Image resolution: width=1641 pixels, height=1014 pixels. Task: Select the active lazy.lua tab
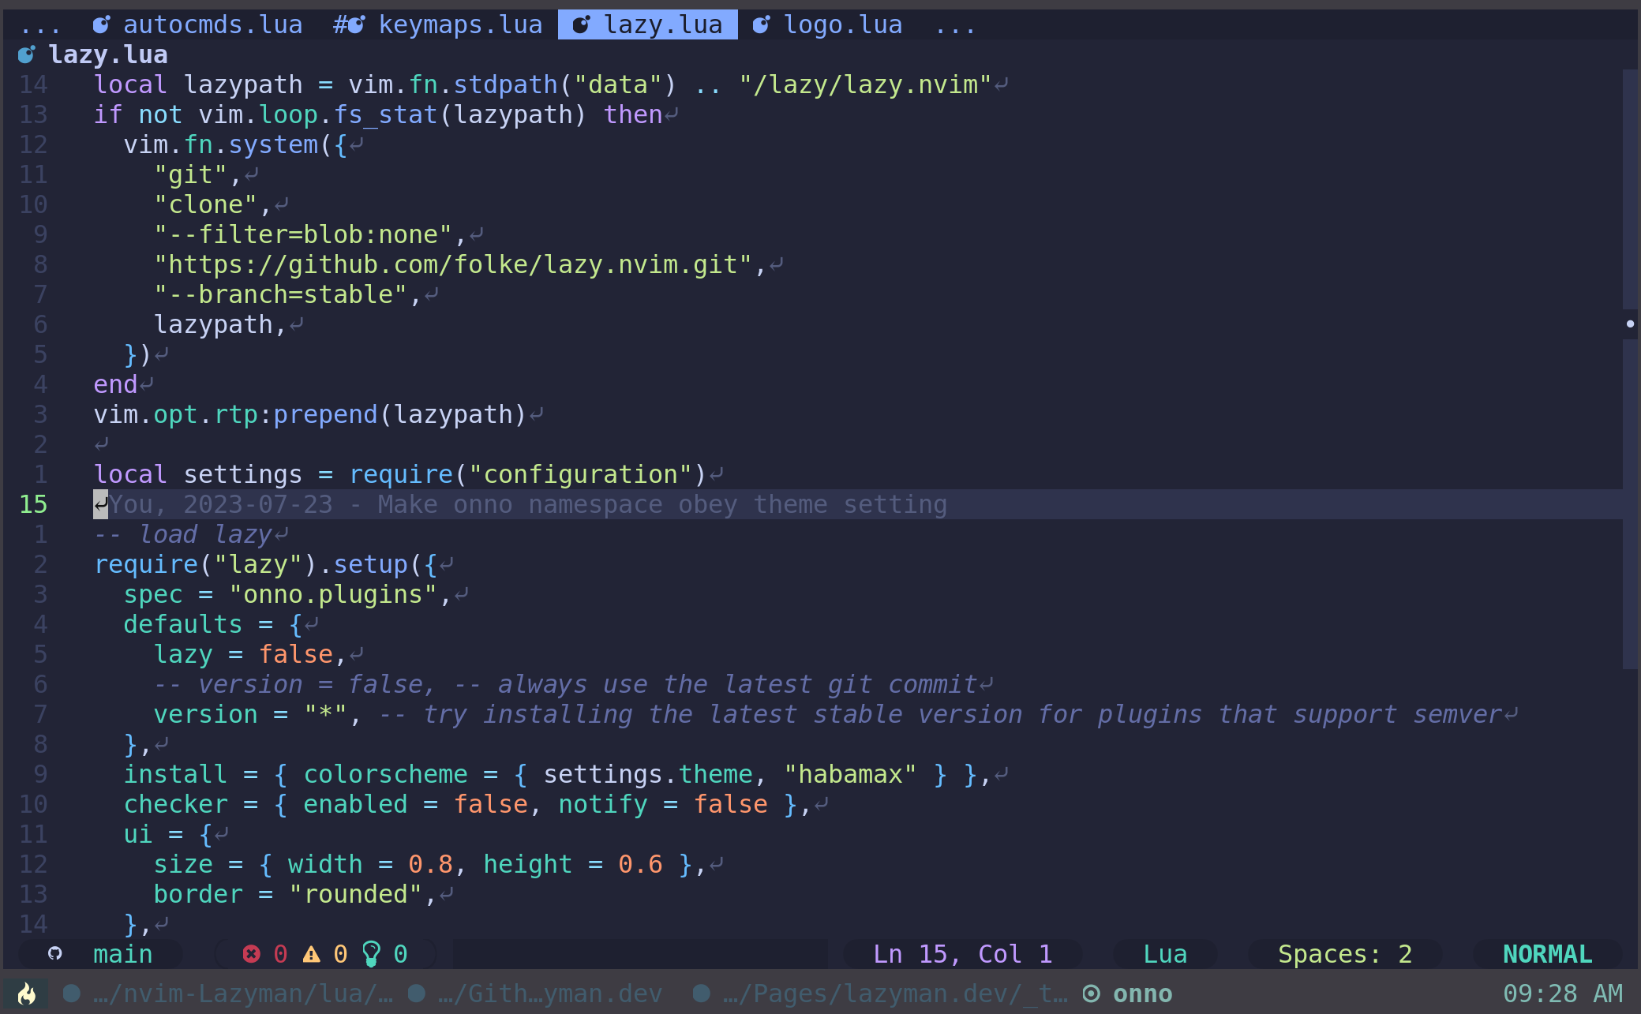pyautogui.click(x=661, y=25)
